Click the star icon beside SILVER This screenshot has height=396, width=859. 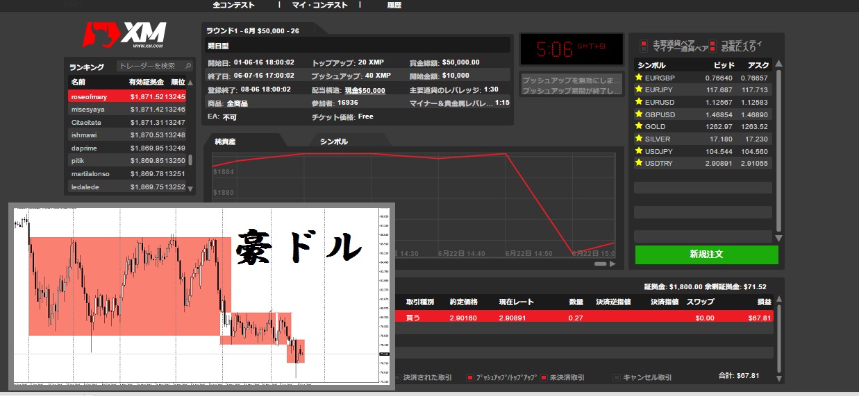[639, 139]
